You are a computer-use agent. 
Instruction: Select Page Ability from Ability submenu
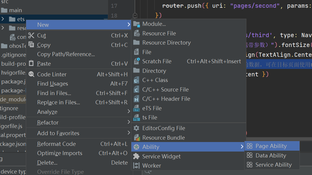(x=272, y=146)
